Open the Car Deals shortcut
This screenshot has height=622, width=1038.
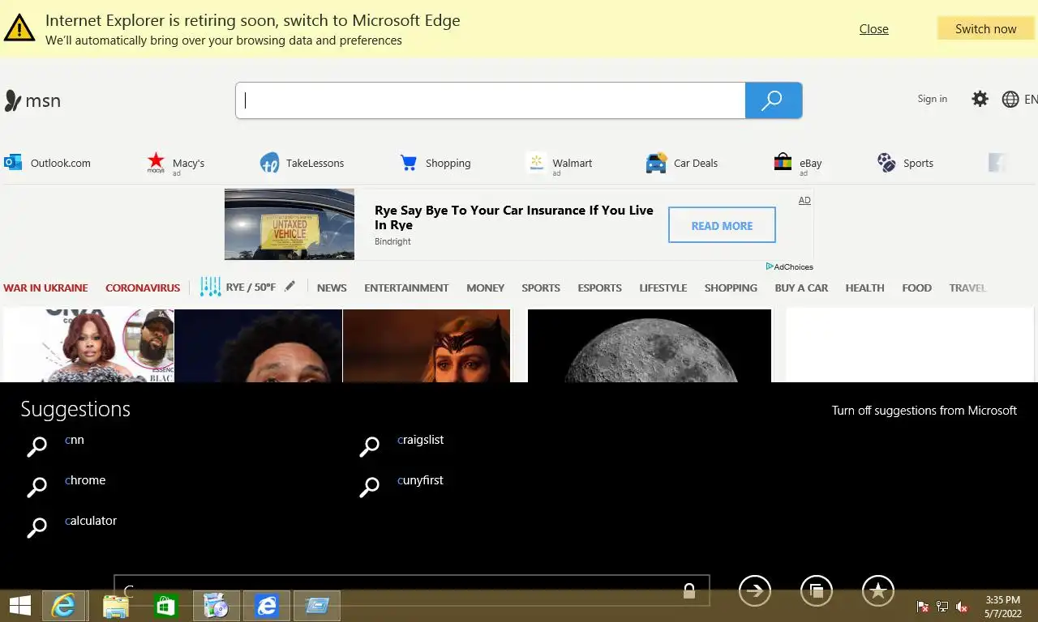(x=681, y=163)
